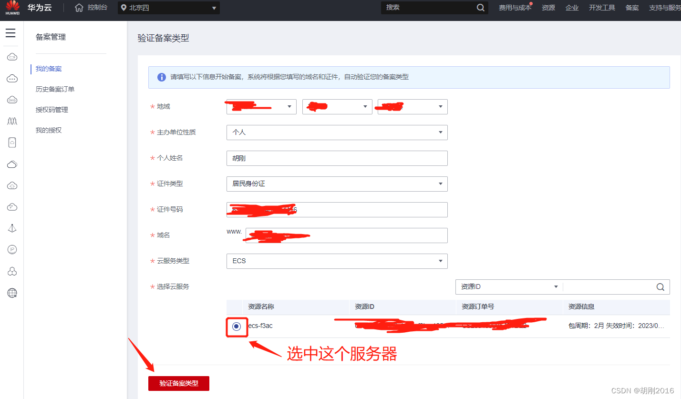The image size is (681, 399).
Task: Open 授权码管理 in the sidebar
Action: (52, 110)
